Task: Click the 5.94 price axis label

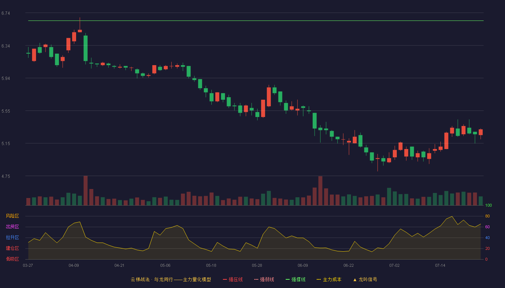Action: click(x=6, y=78)
